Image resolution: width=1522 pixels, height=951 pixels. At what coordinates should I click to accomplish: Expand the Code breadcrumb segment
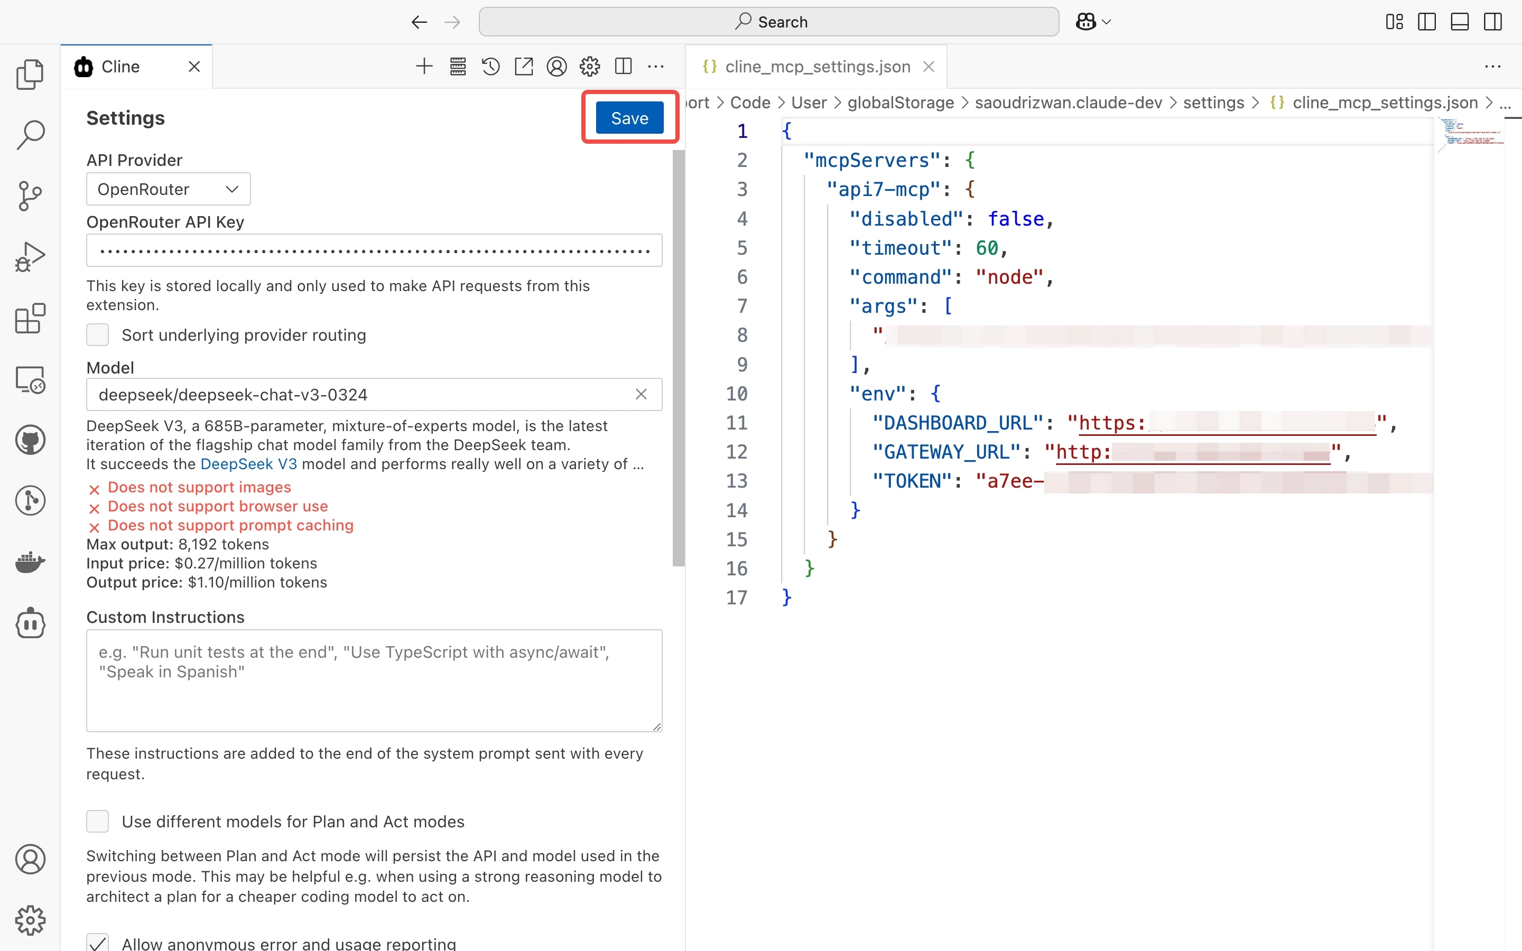tap(750, 102)
